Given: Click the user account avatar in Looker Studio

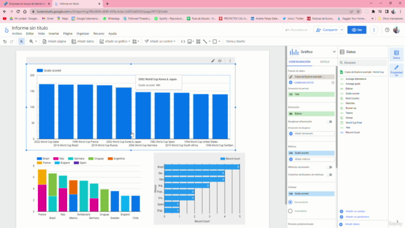Looking at the screenshot, I should 397,30.
